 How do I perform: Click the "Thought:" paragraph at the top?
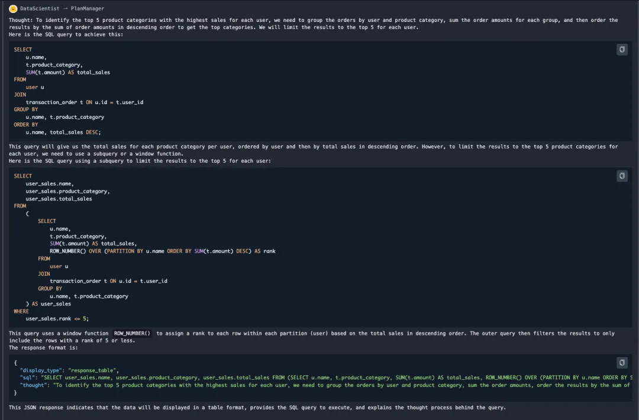click(x=314, y=24)
